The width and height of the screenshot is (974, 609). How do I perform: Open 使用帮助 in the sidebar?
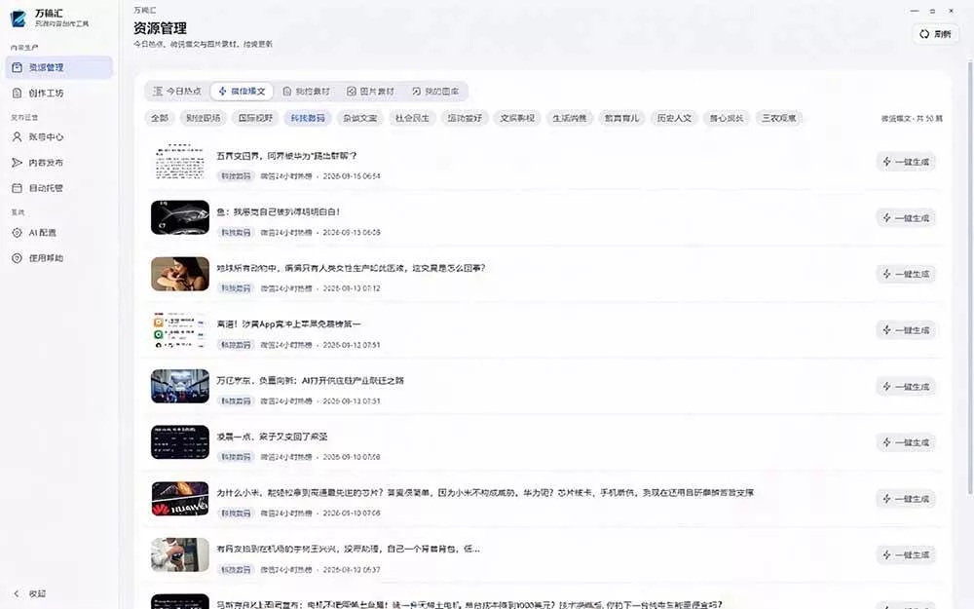point(59,258)
